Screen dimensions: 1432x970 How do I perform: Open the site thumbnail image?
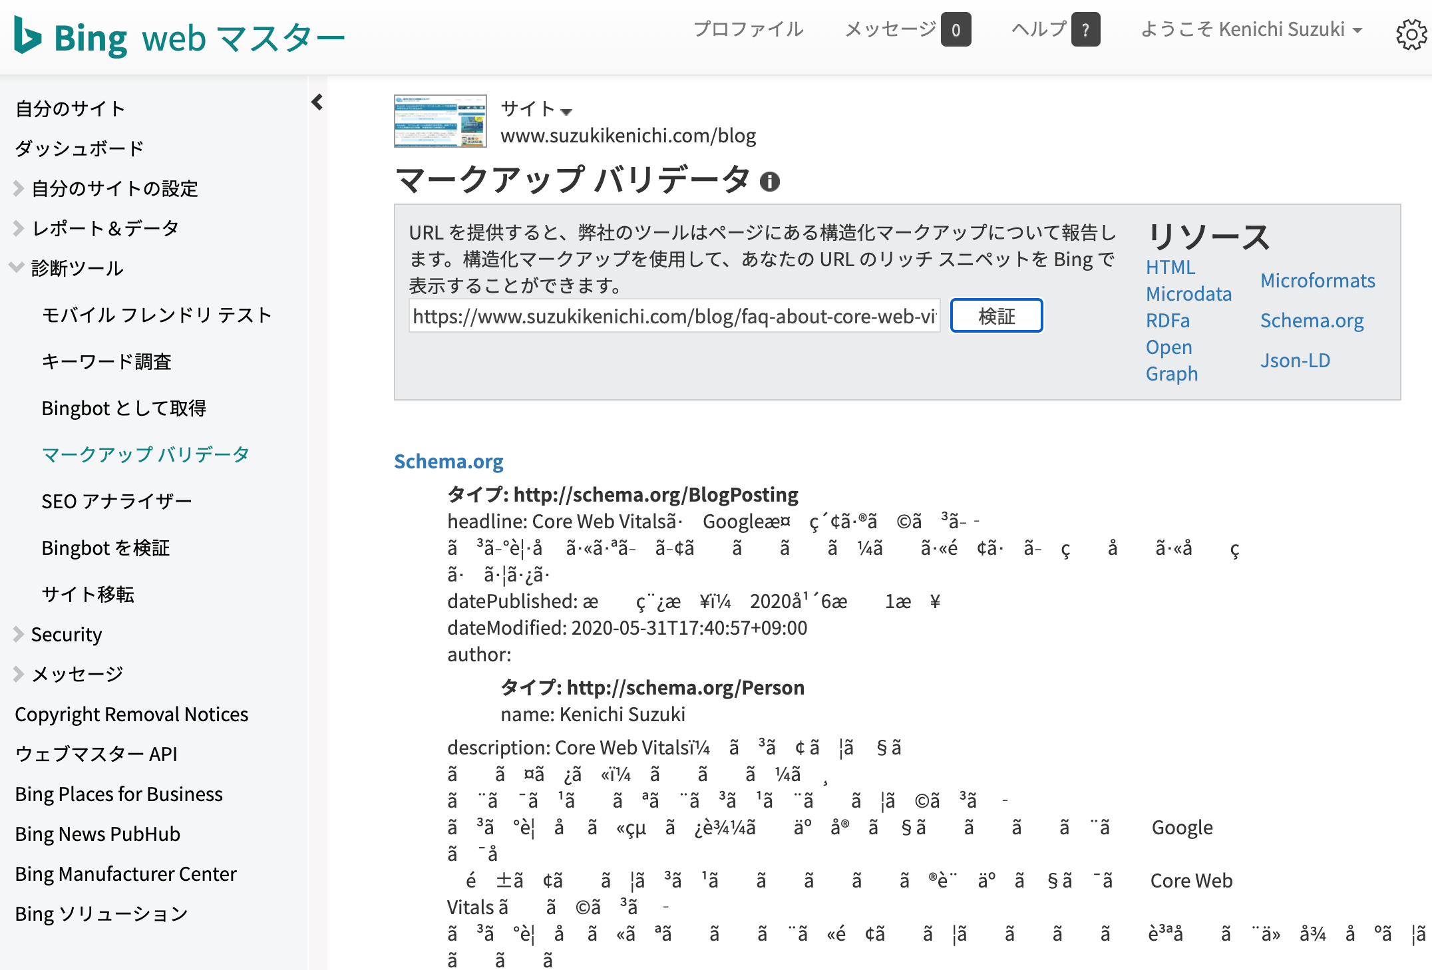[440, 120]
